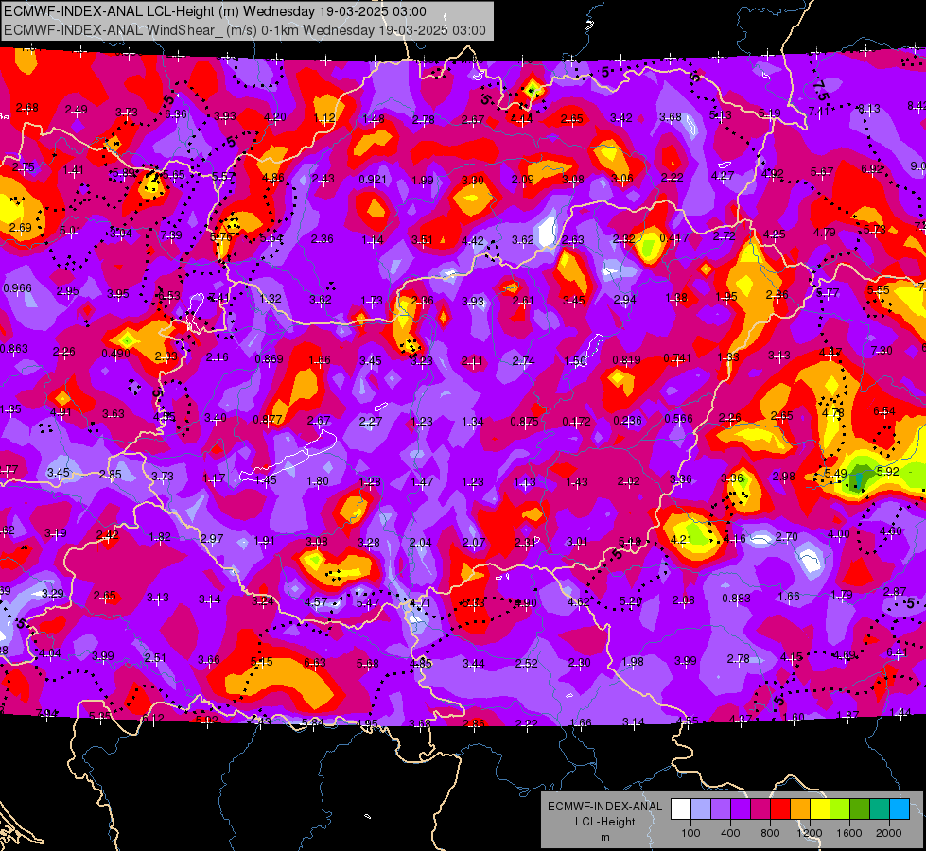The height and width of the screenshot is (851, 926).
Task: Click the legend label '800'
Action: click(770, 833)
